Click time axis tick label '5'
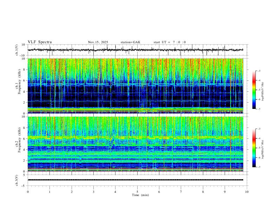Screen dimensions: 278x215 137,192
